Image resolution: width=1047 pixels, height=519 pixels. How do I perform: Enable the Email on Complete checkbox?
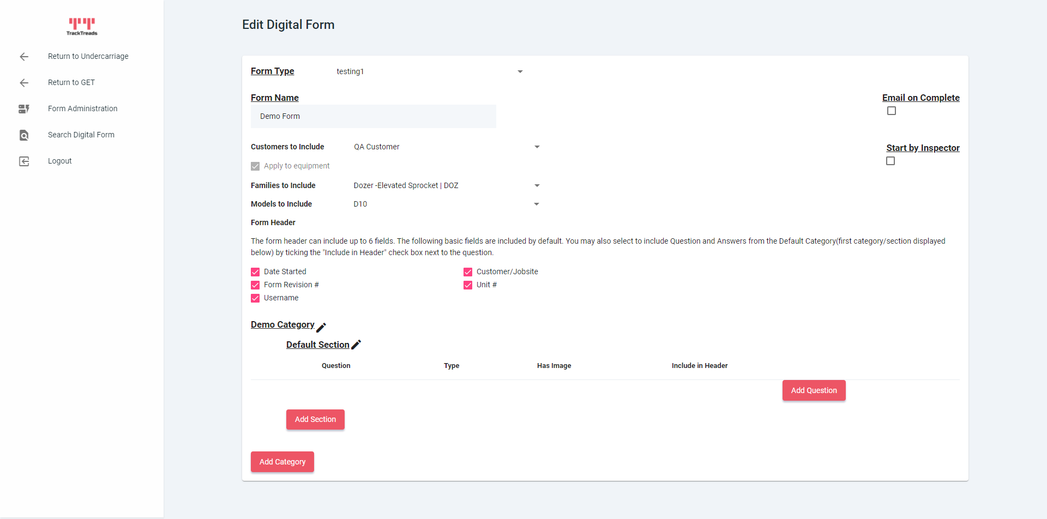(x=892, y=111)
